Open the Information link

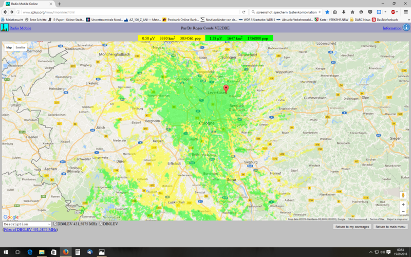[x=392, y=28]
